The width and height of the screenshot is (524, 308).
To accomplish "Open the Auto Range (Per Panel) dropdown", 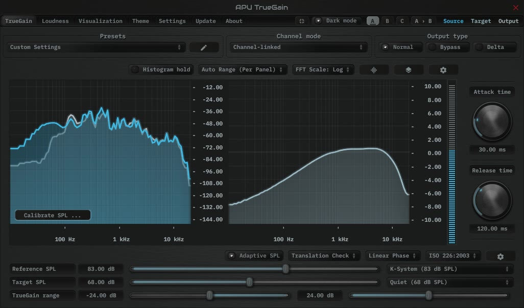I will [242, 69].
